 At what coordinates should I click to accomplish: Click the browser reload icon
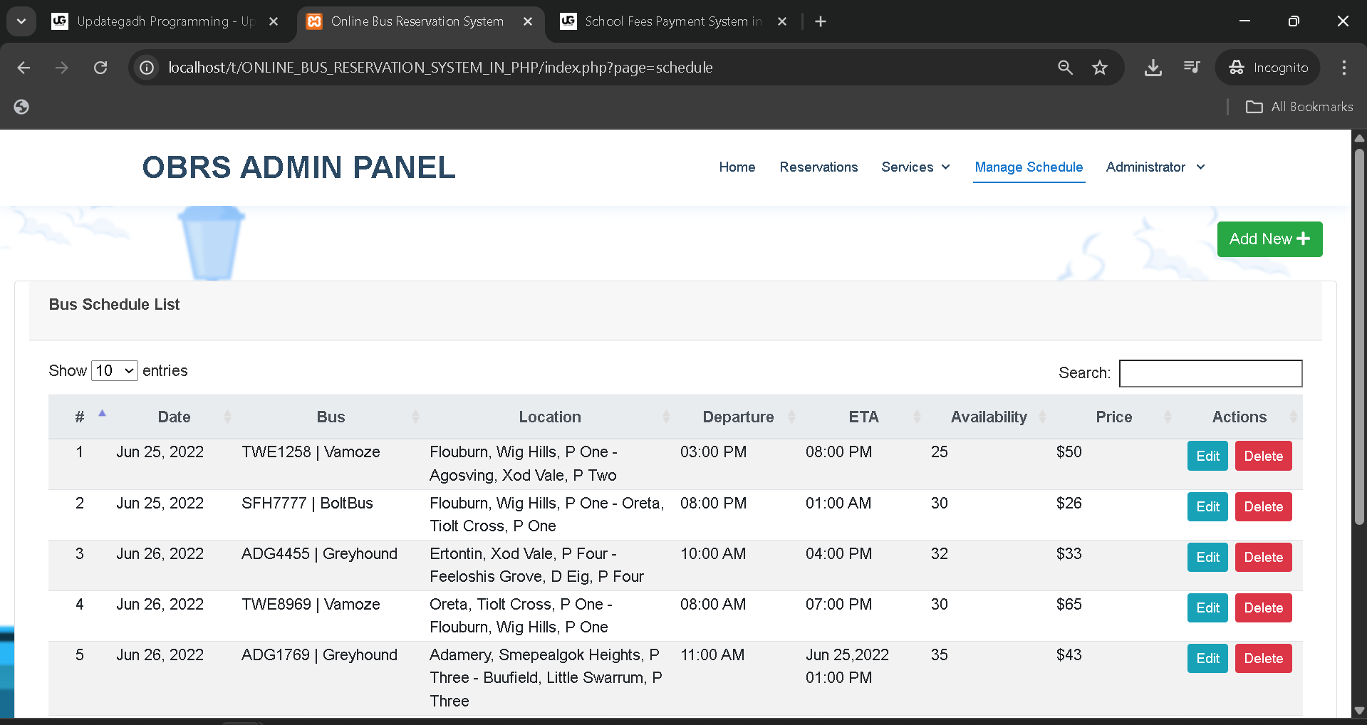[100, 68]
